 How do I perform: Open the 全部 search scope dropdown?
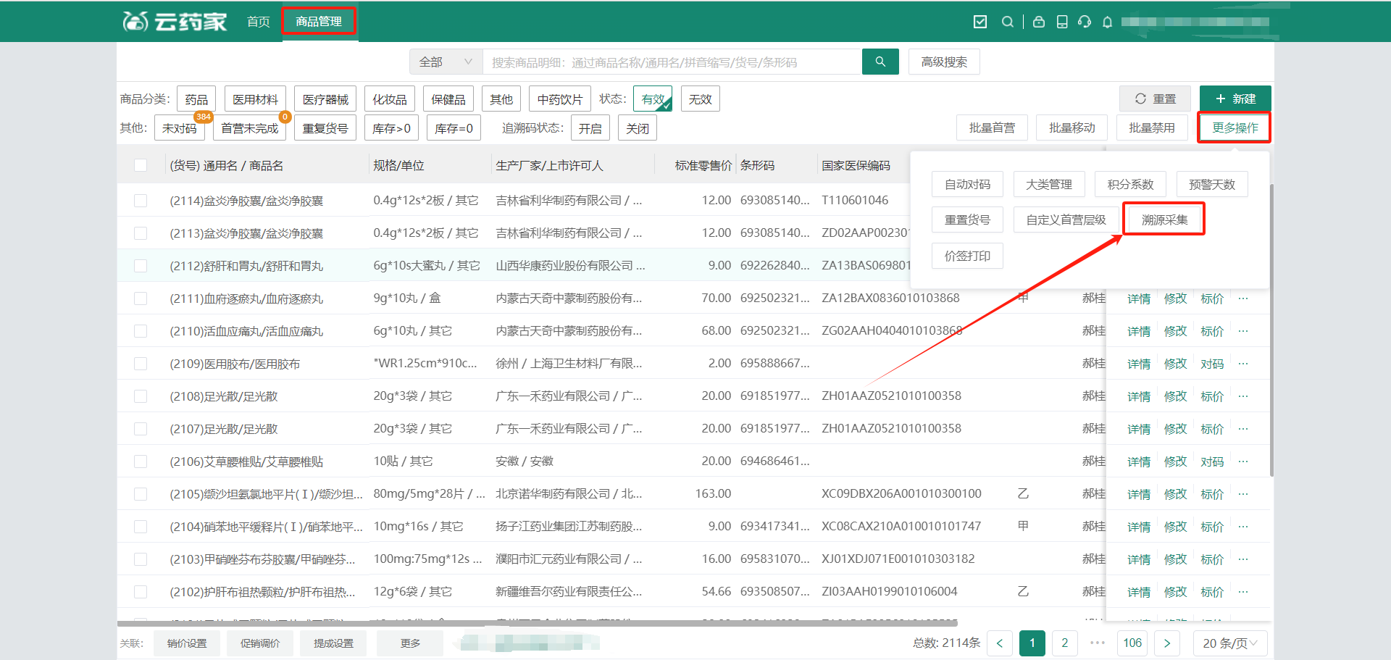pos(446,62)
